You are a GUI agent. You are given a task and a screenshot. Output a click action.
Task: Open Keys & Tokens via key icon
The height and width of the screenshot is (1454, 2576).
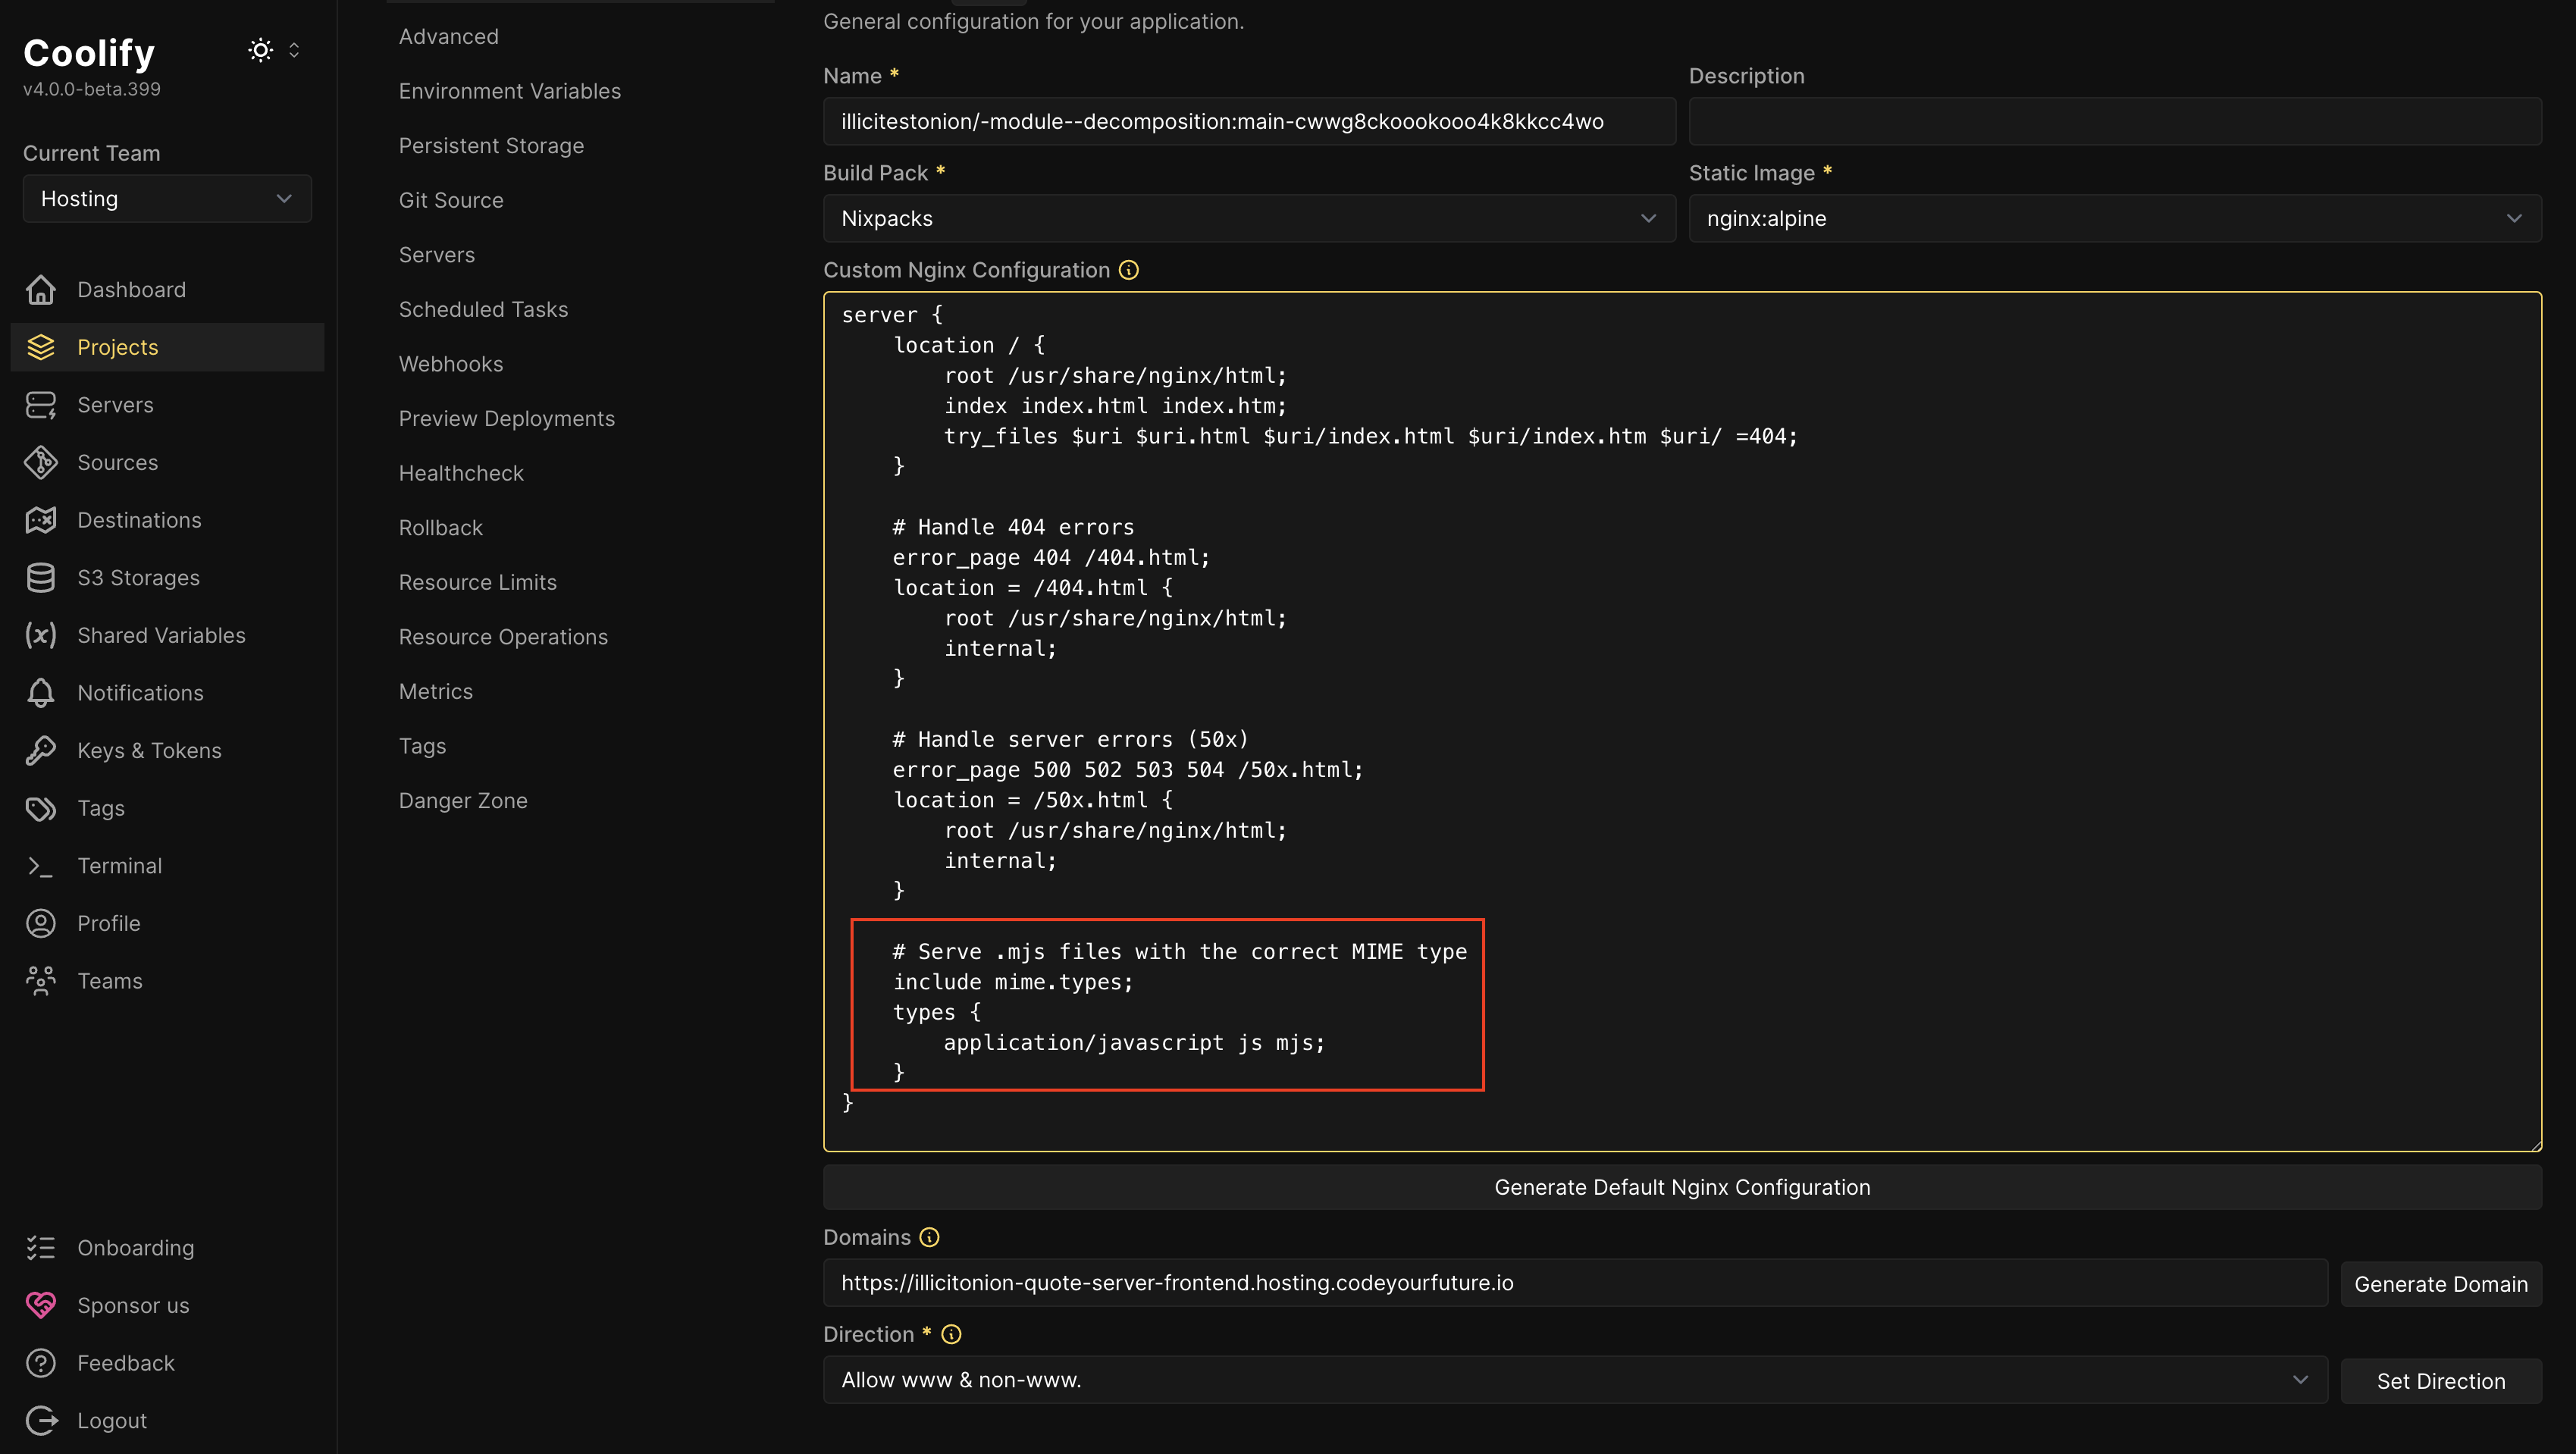click(41, 750)
